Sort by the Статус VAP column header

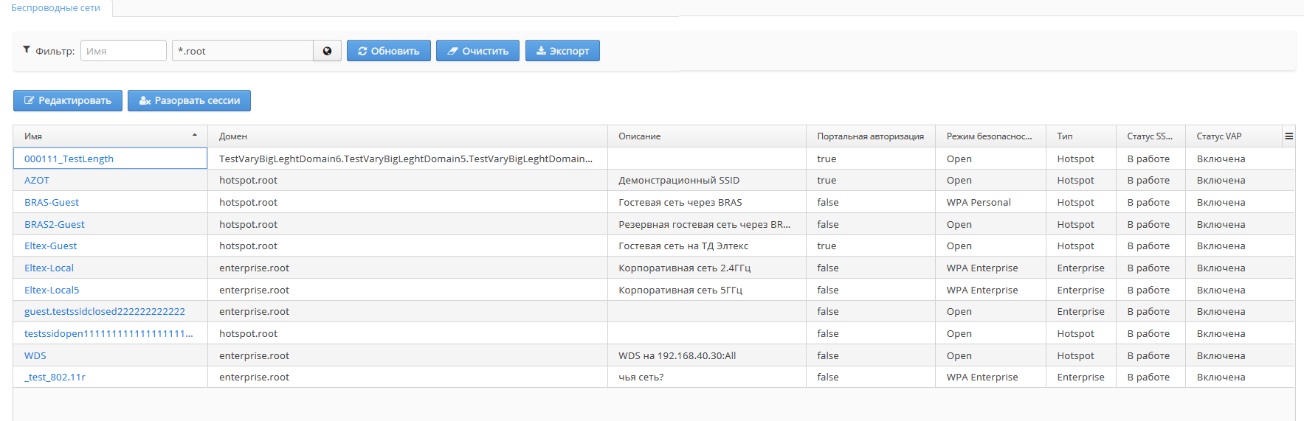pyautogui.click(x=1219, y=136)
